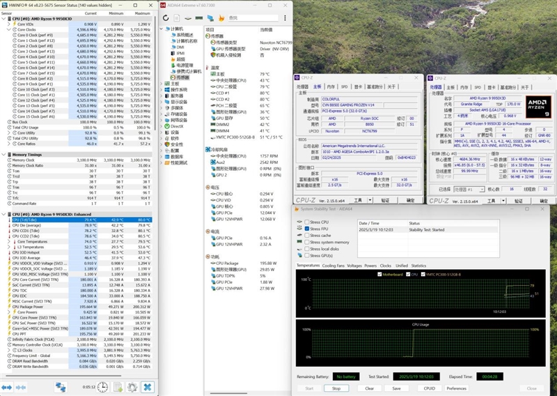Screen dimensions: 557x396
Task: Click HWiNFO horizontal scrollbar at bottom
Action: coord(63,376)
